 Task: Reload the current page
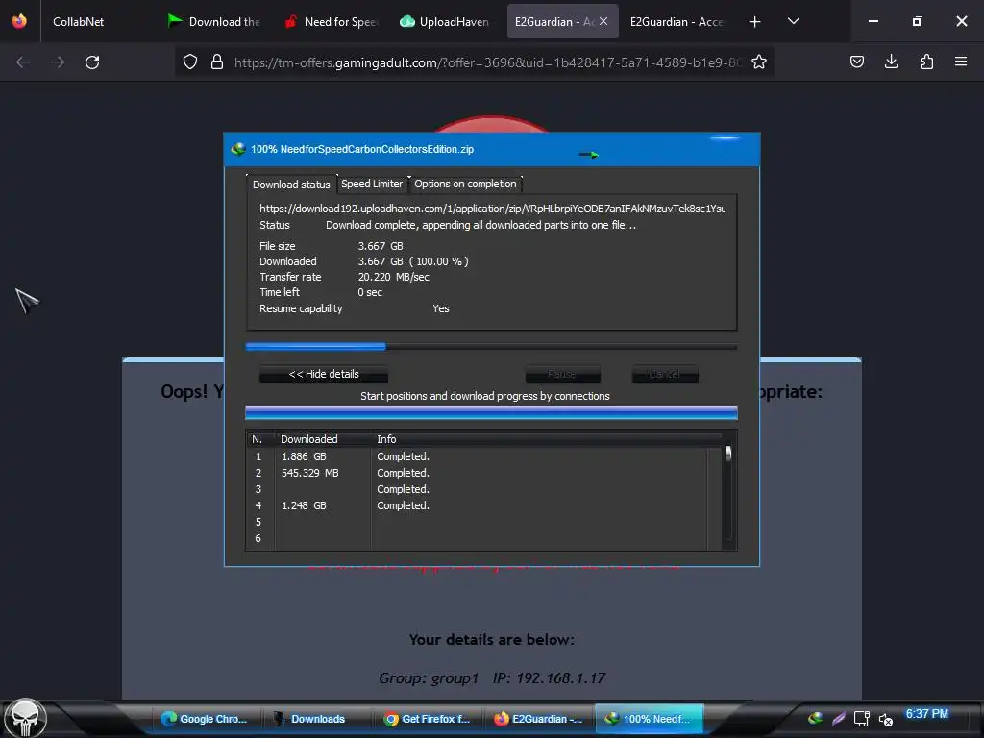click(92, 62)
